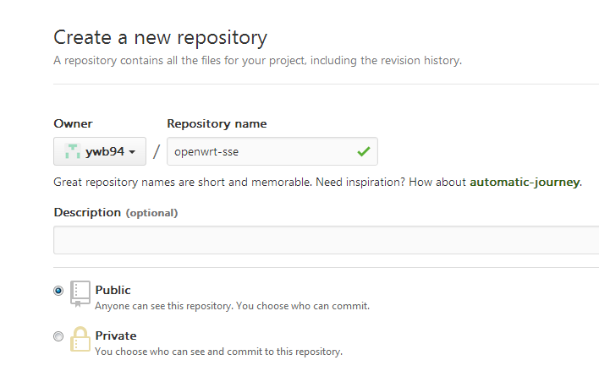Screen dimensions: 599x371
Task: Click the slash separator after owner
Action: 157,151
